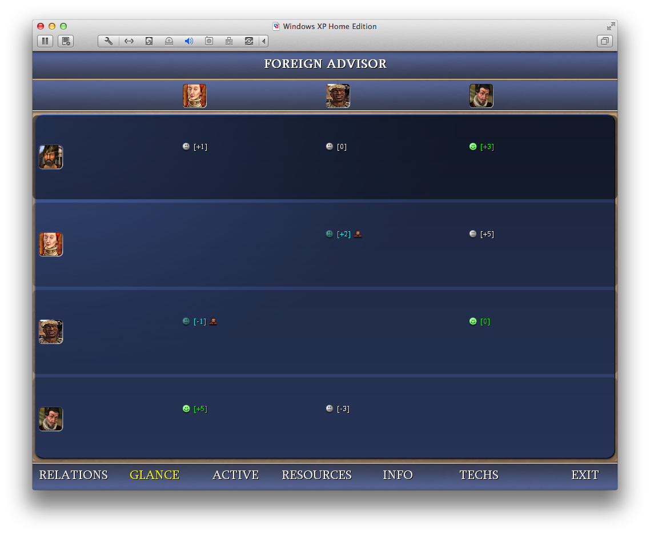The height and width of the screenshot is (535, 650).
Task: Select Shaka portrait in header row
Action: (338, 96)
